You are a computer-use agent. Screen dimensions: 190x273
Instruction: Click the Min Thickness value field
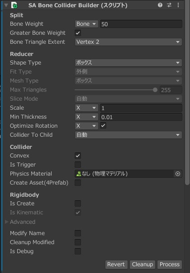coord(141,117)
